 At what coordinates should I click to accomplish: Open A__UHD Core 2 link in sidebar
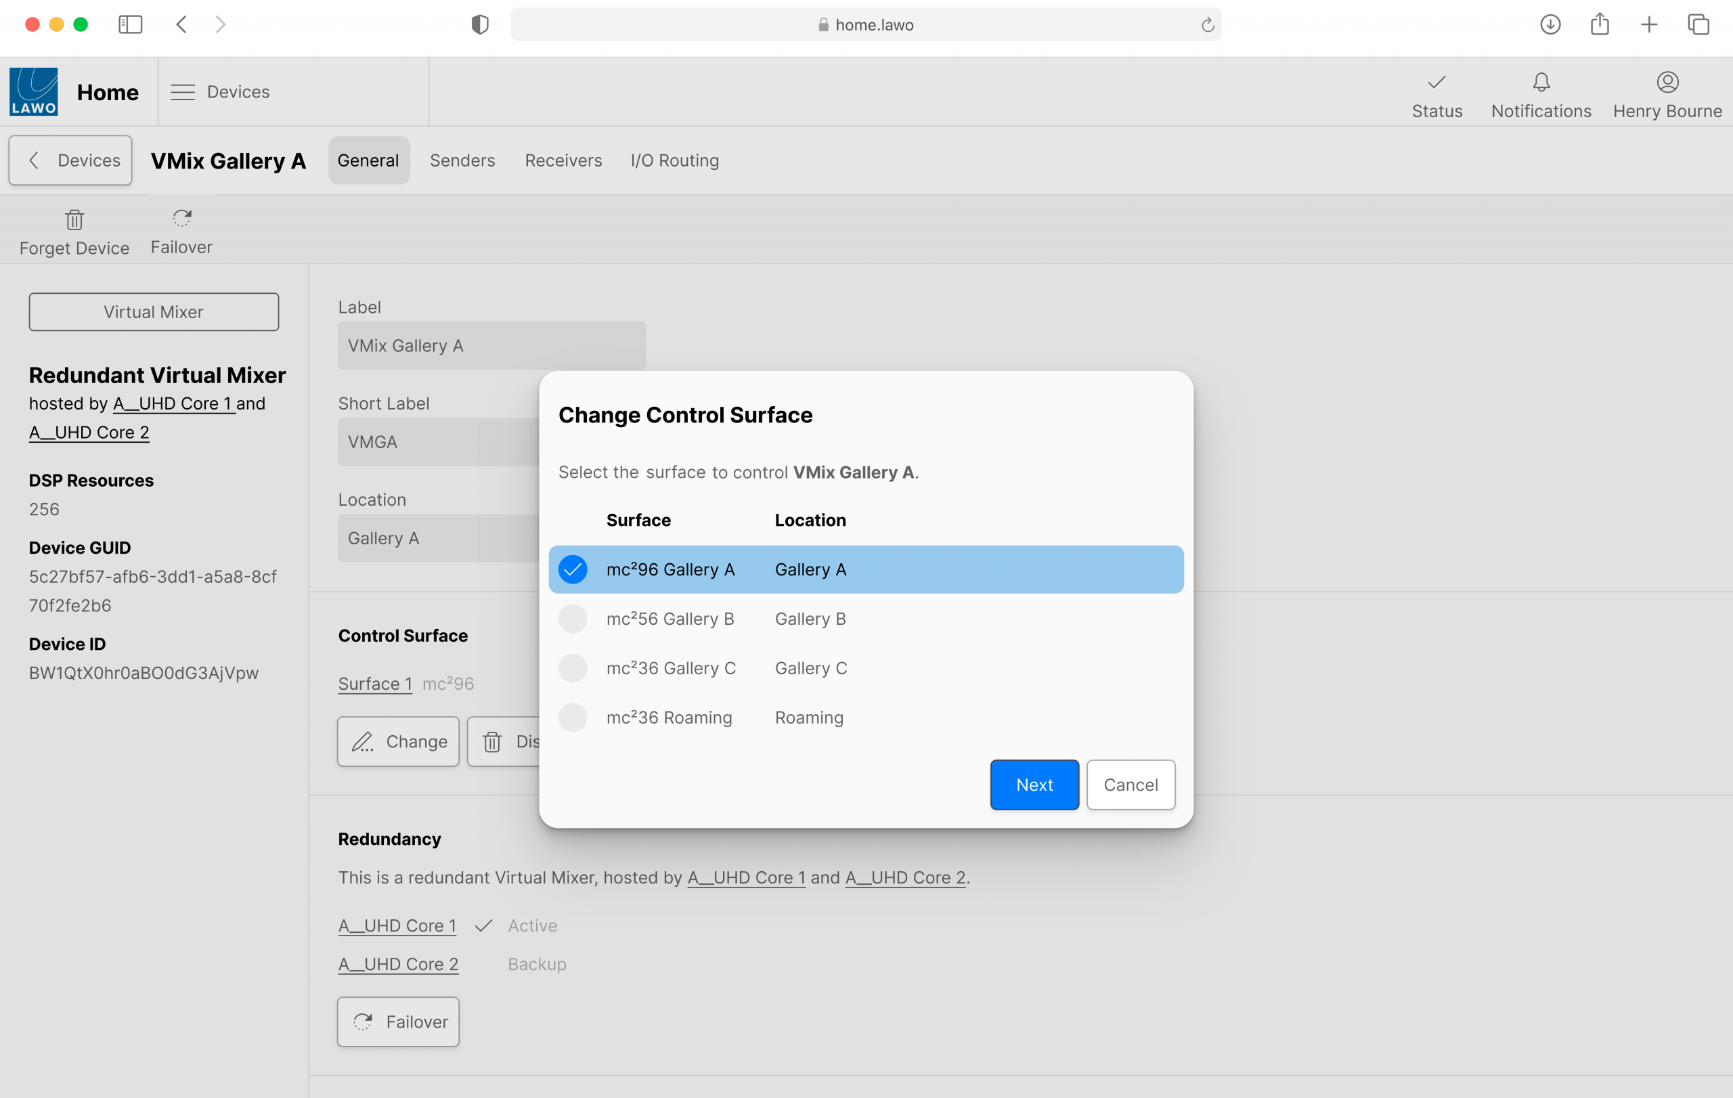(x=89, y=433)
